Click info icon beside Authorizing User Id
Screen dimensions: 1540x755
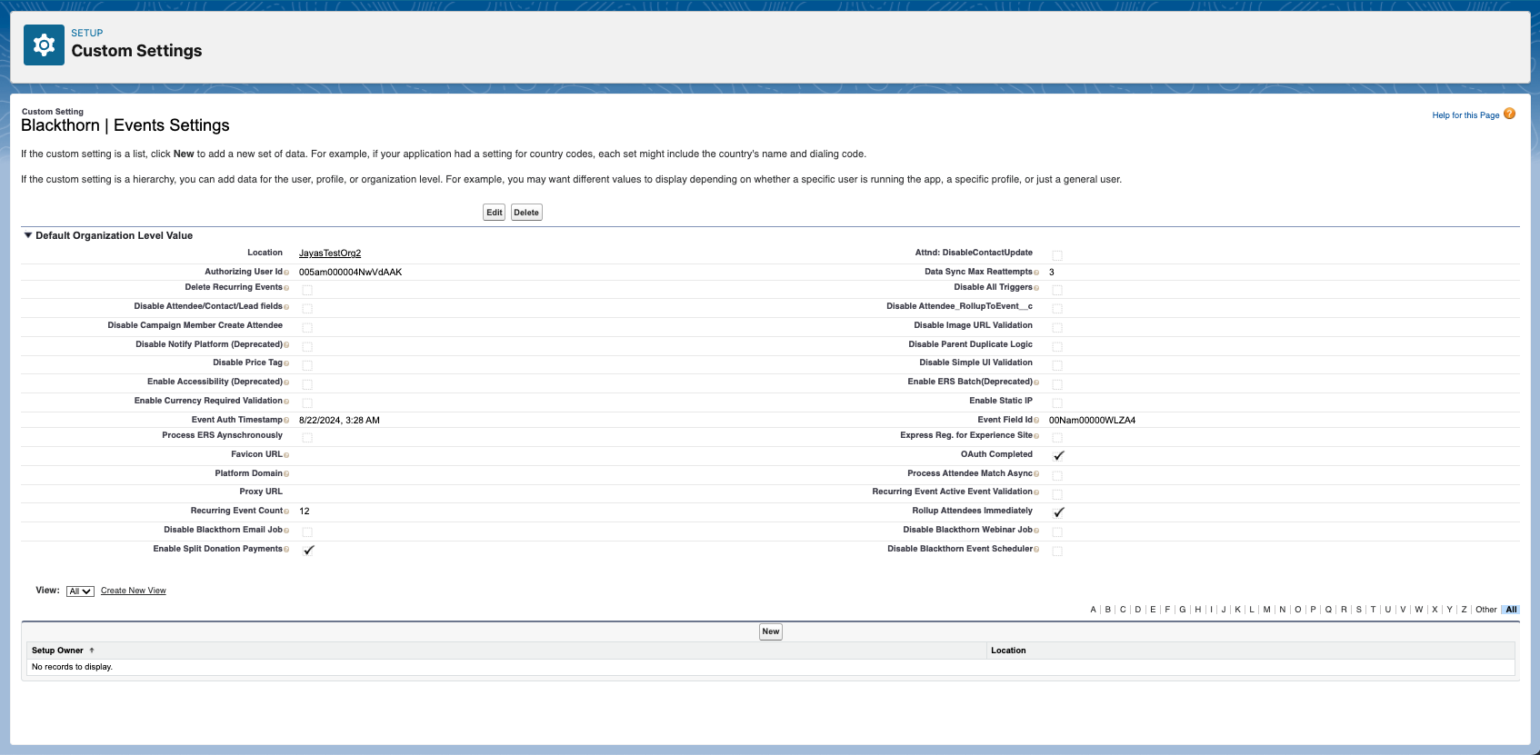(x=286, y=273)
